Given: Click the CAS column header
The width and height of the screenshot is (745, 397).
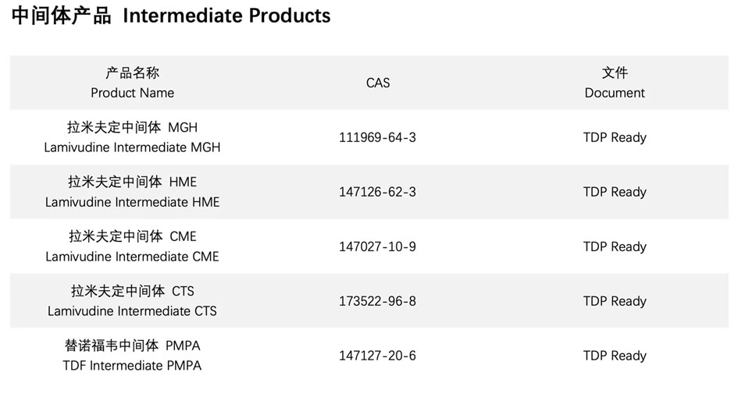Looking at the screenshot, I should 378,83.
